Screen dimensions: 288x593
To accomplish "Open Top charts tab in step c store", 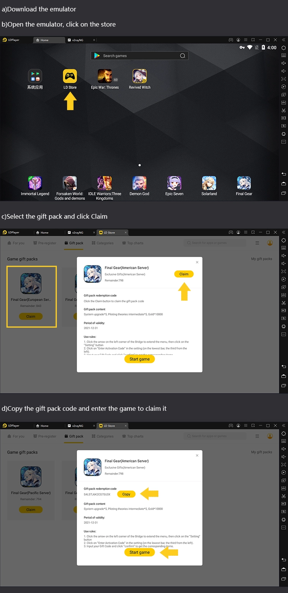I will point(133,243).
